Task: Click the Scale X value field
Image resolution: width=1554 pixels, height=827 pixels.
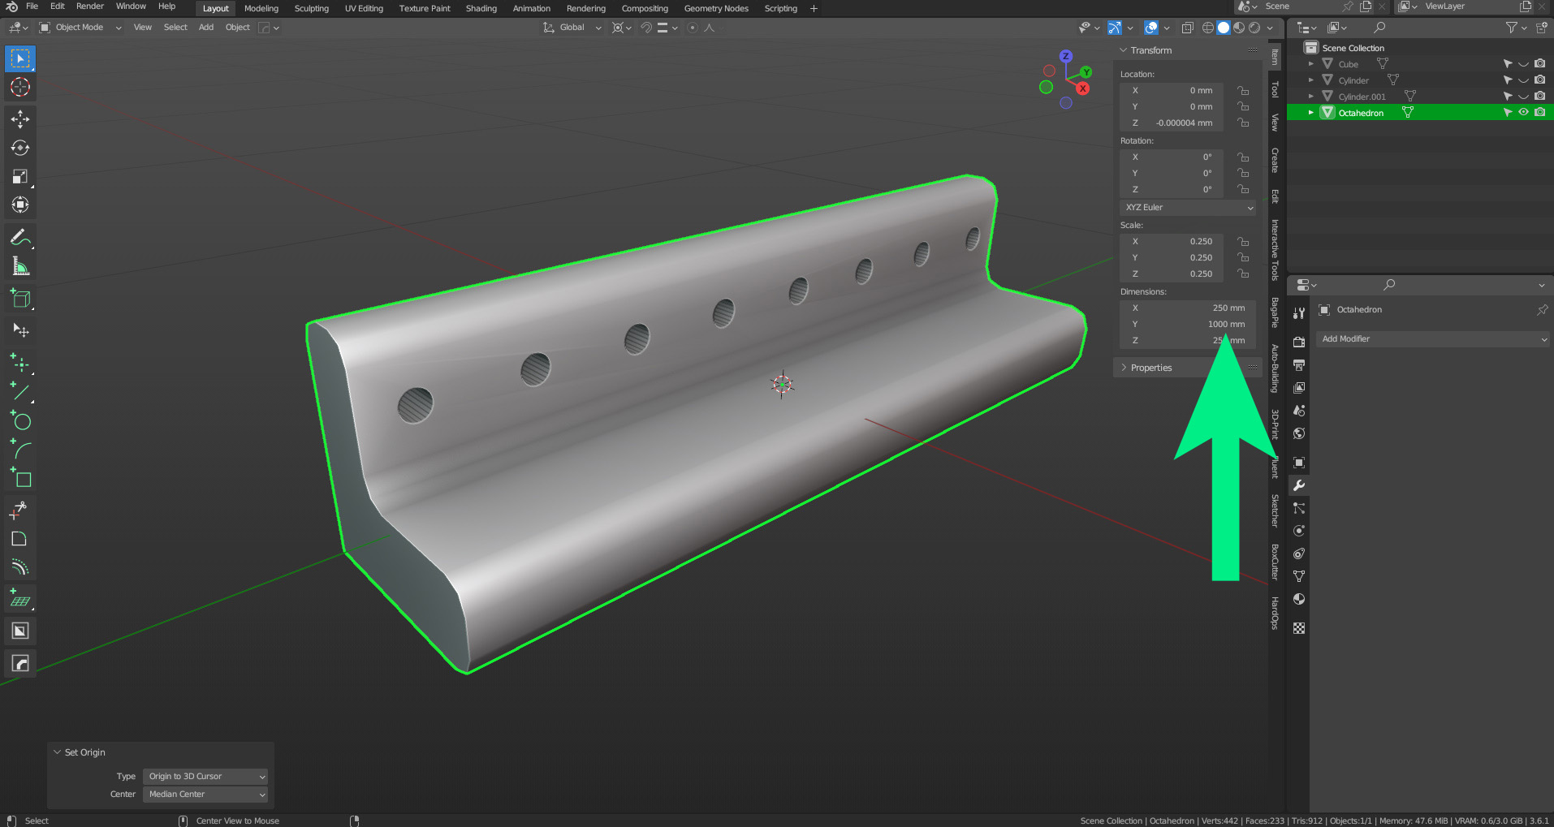Action: (1172, 242)
